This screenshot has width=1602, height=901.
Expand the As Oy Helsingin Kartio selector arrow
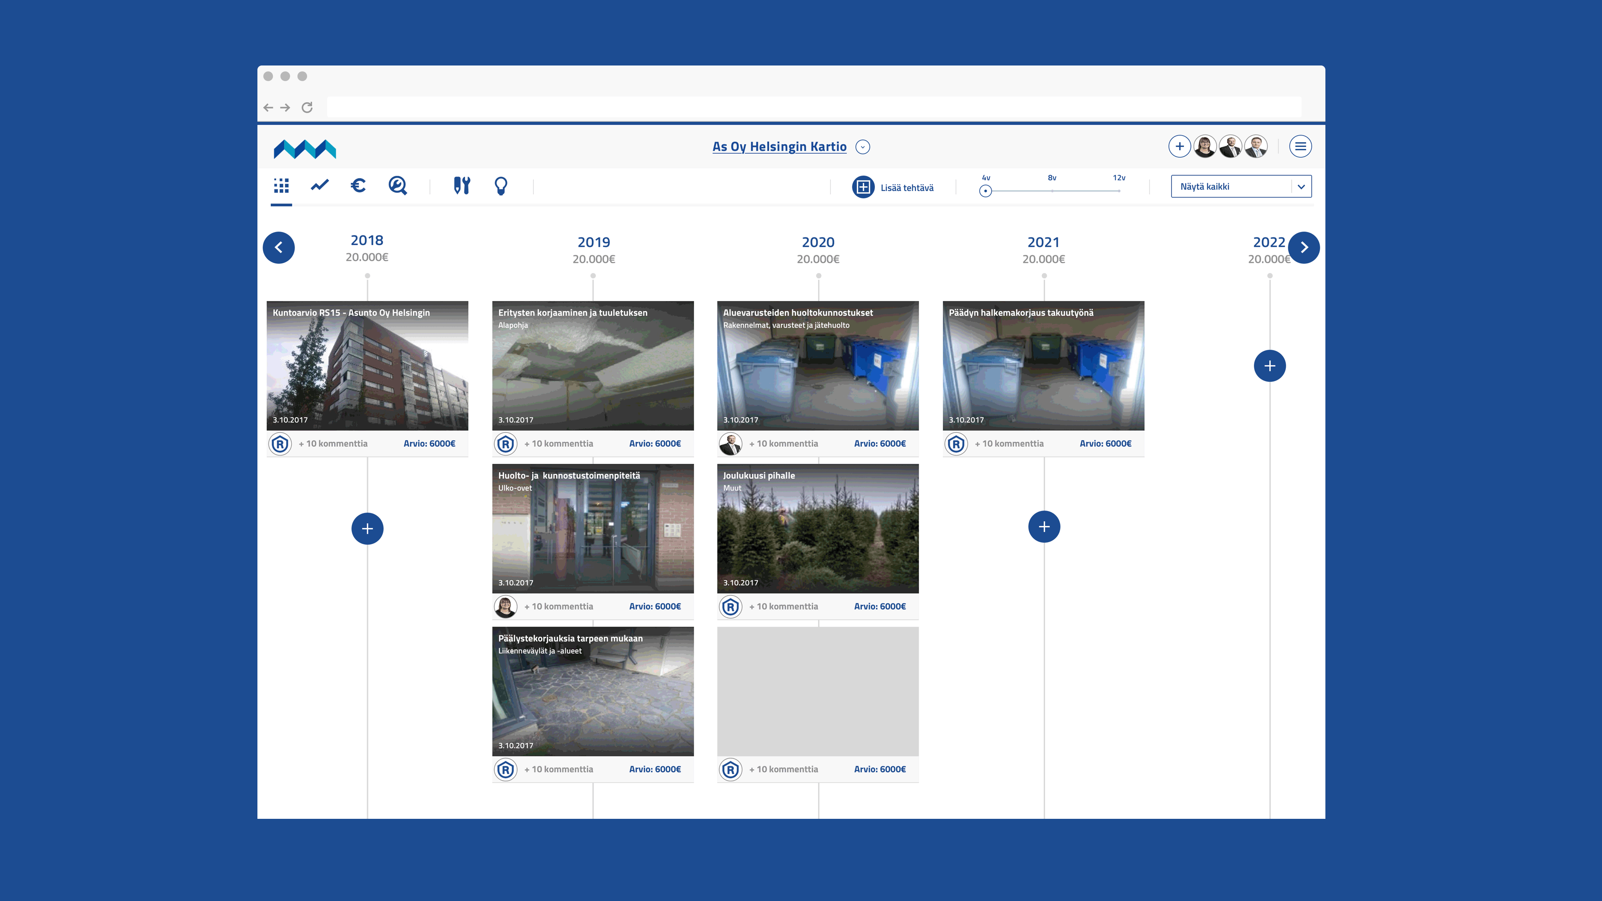point(863,147)
